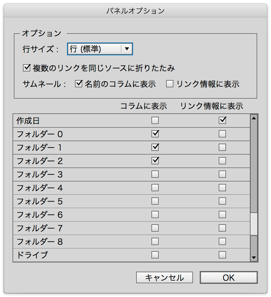
Task: Check フォルダー 3 column display checkbox
Action: tap(155, 174)
